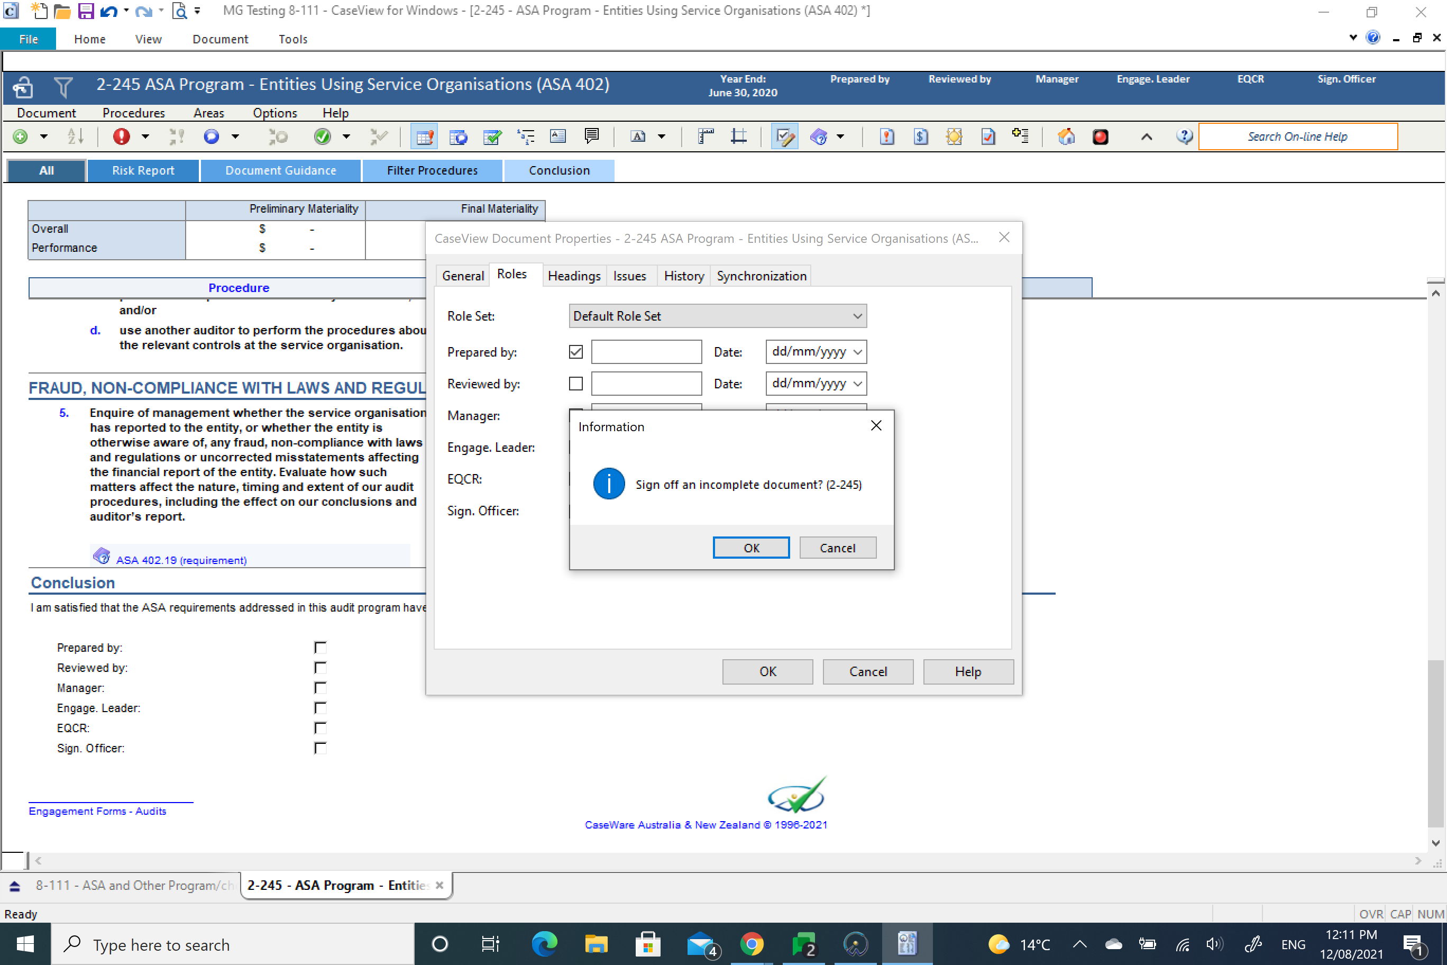Click the text box form icon
The height and width of the screenshot is (965, 1447).
(x=558, y=136)
